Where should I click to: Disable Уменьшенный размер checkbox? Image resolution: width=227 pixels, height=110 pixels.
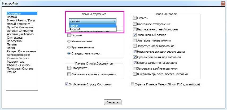135,35
